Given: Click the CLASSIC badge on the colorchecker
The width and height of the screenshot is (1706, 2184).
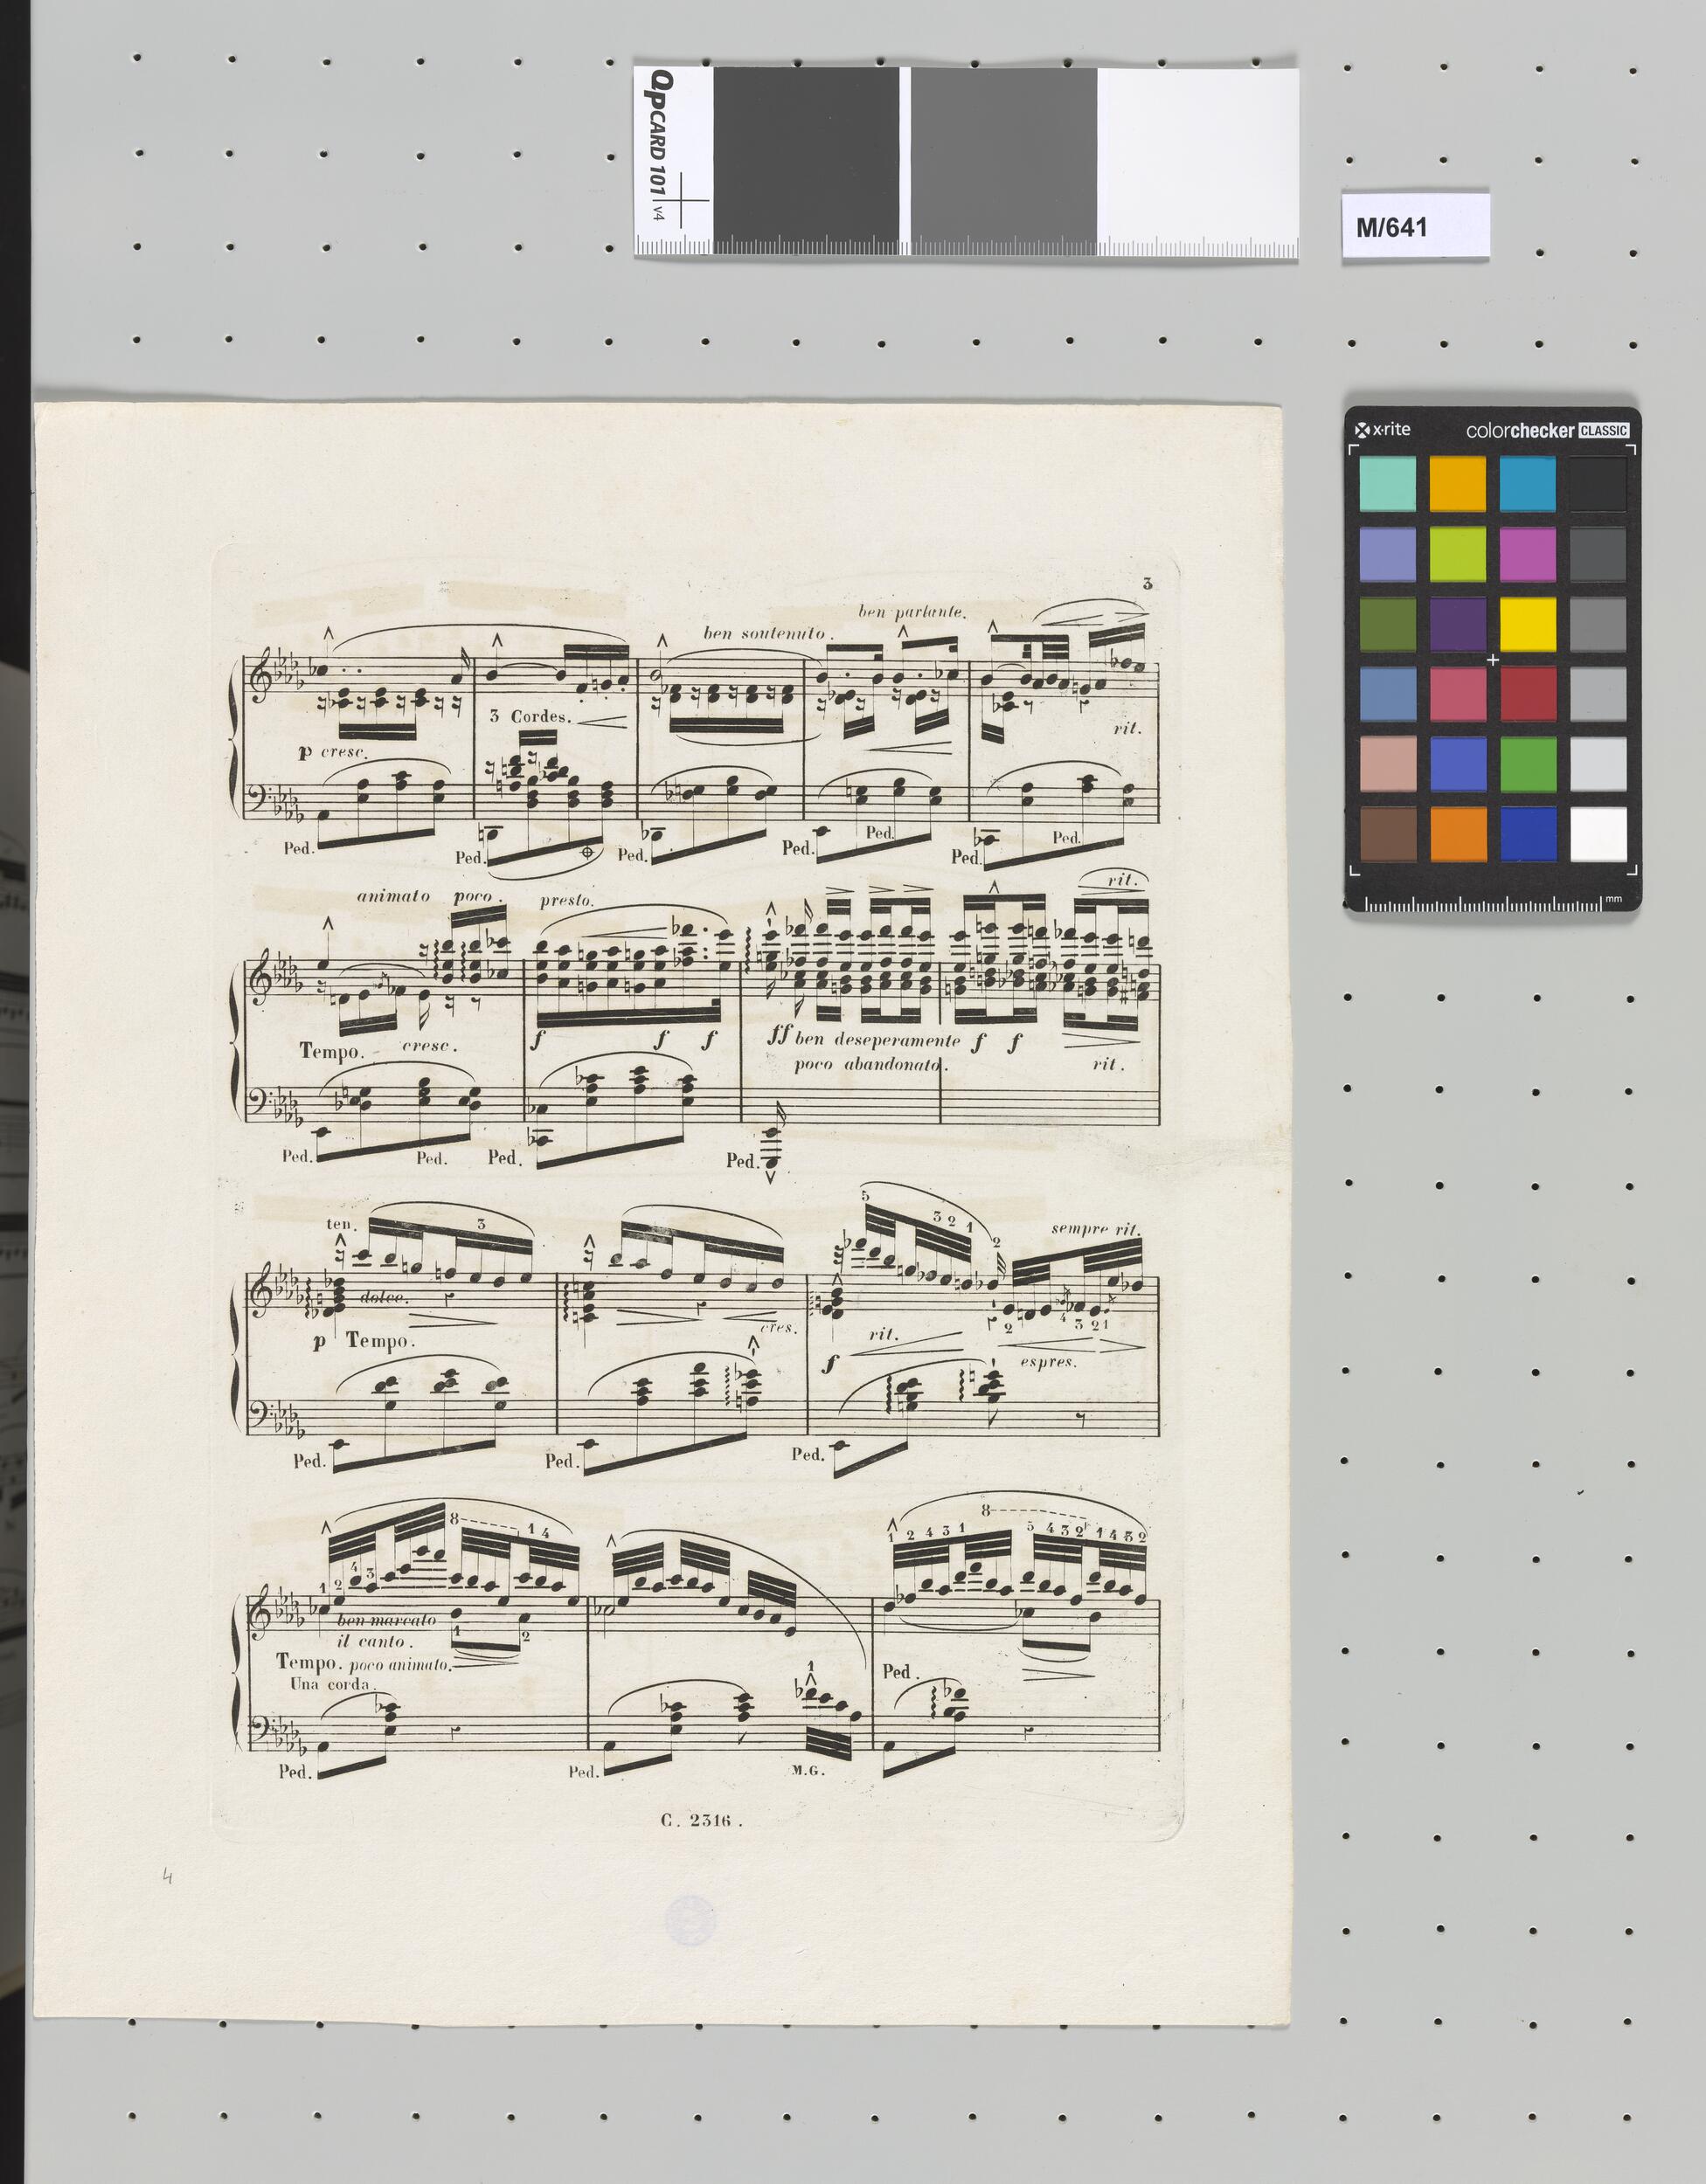Looking at the screenshot, I should [1603, 431].
